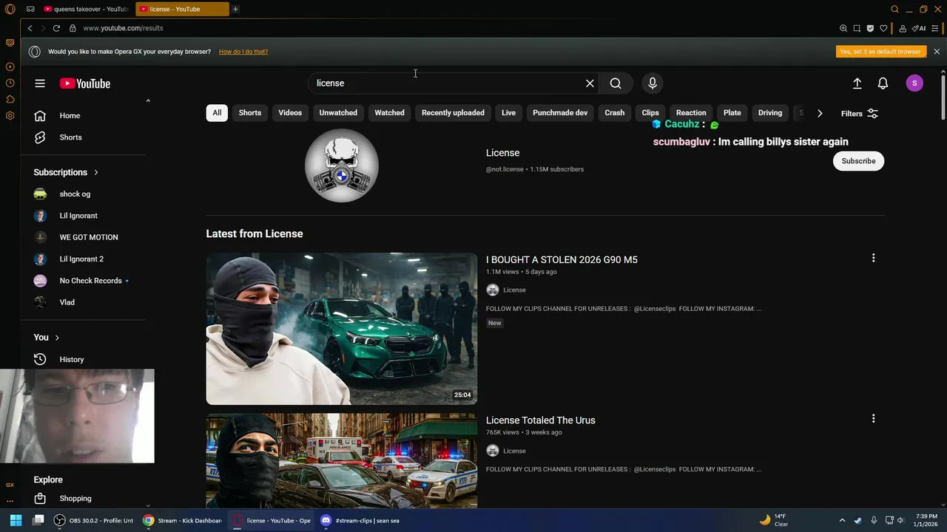Collapse the sidebar with the up caret

(147, 100)
